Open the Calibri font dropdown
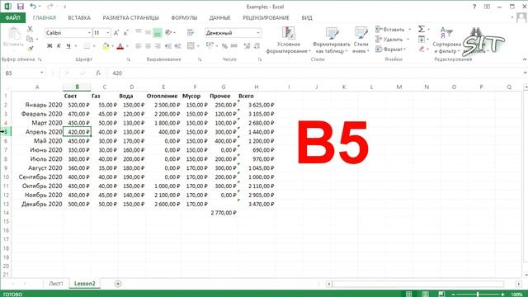 click(89, 33)
